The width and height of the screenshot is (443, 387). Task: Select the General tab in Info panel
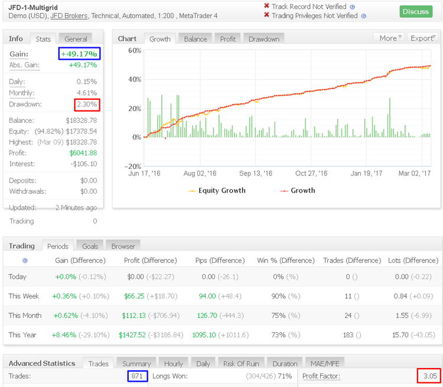coord(76,39)
